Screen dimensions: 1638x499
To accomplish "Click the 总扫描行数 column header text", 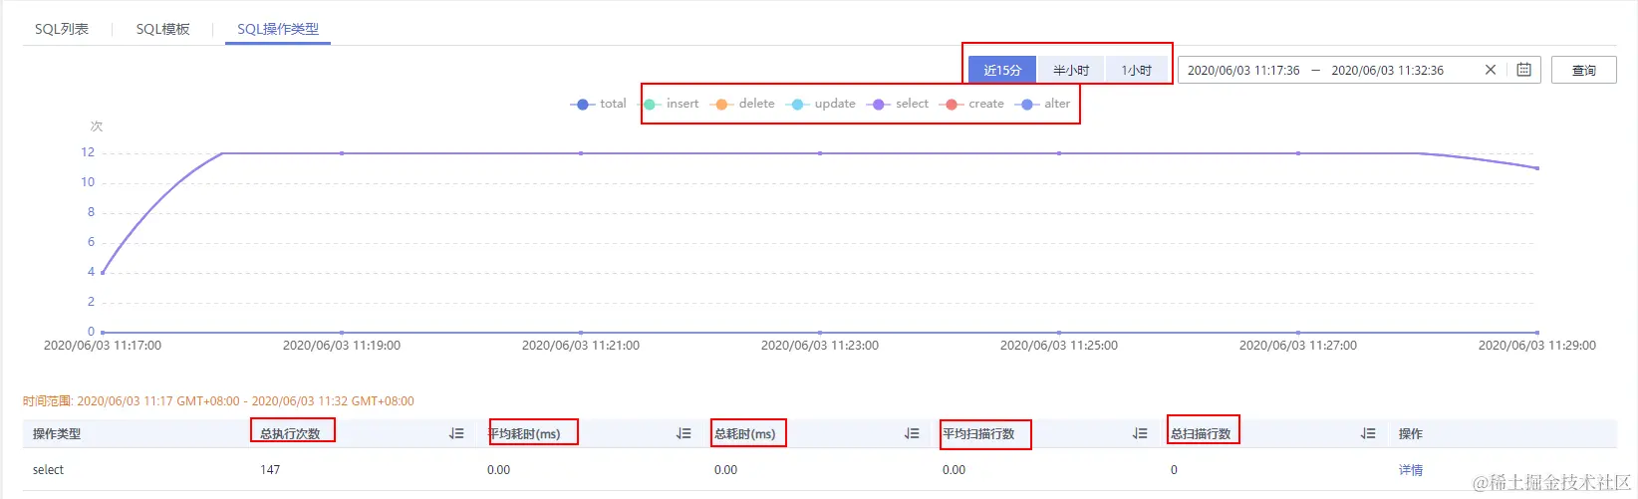I will (1201, 433).
